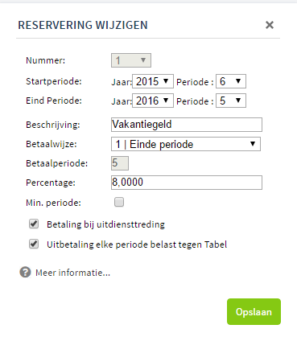Click the Uitbetaling elke periode label text

click(x=137, y=245)
